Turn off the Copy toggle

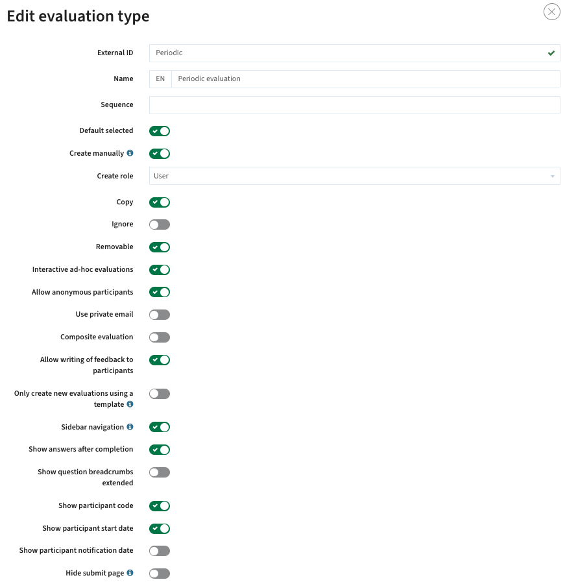[160, 202]
